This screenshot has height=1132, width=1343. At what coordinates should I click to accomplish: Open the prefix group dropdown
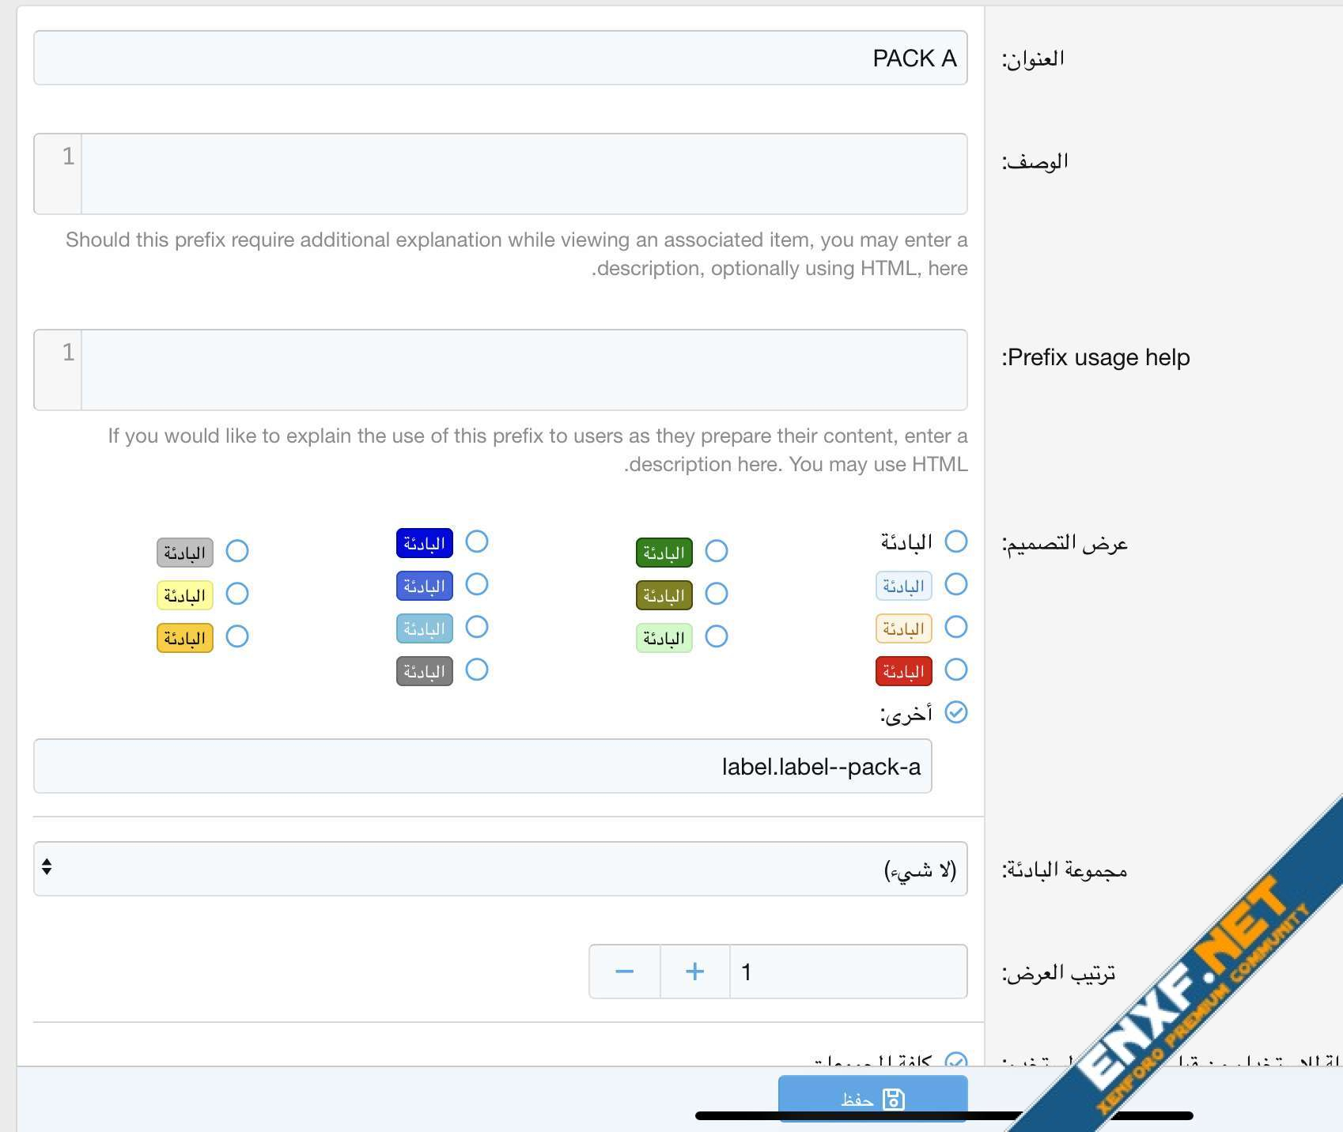tap(500, 868)
